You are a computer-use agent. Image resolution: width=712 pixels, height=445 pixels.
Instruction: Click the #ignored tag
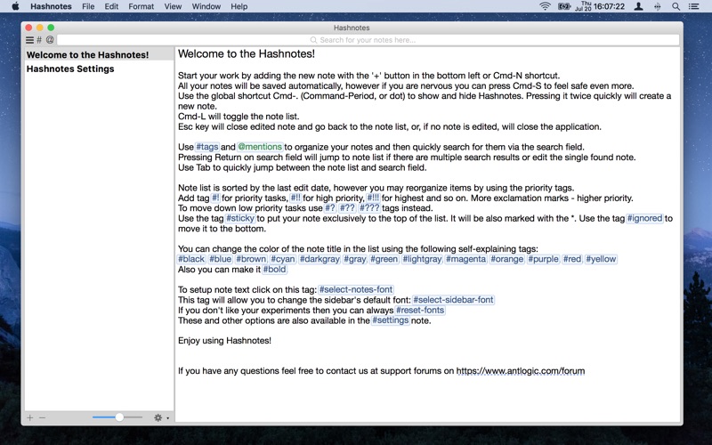coord(644,218)
